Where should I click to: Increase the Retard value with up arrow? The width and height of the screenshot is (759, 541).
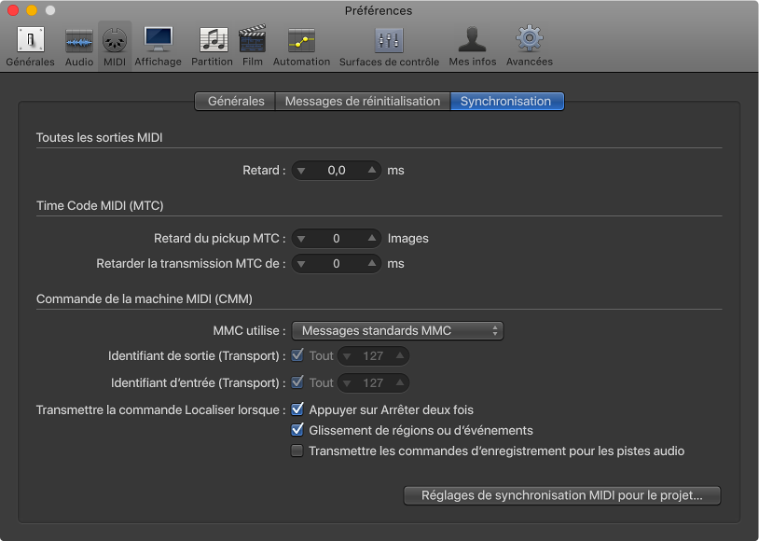point(371,171)
